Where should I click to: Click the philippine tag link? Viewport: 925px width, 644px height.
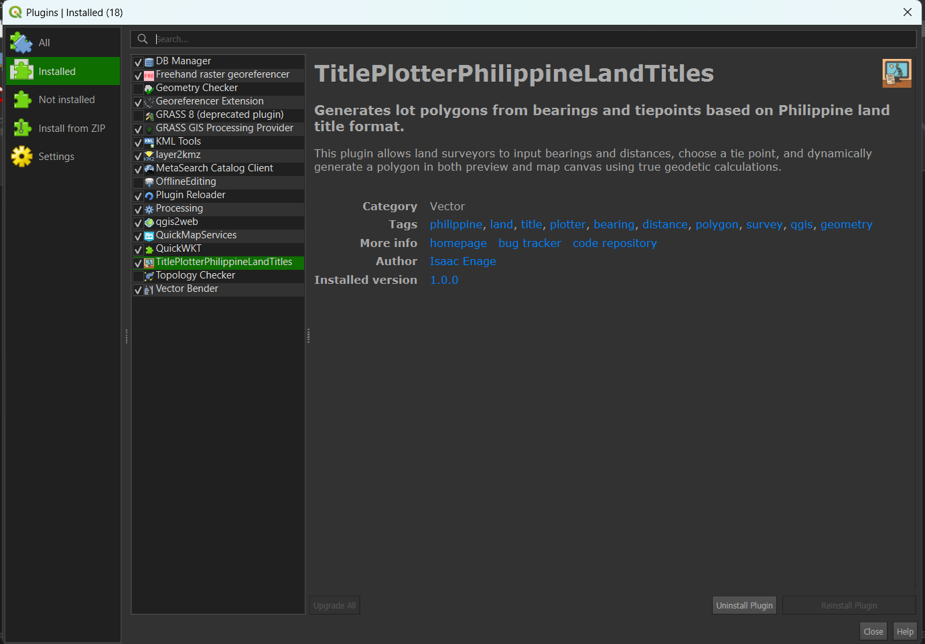[456, 224]
